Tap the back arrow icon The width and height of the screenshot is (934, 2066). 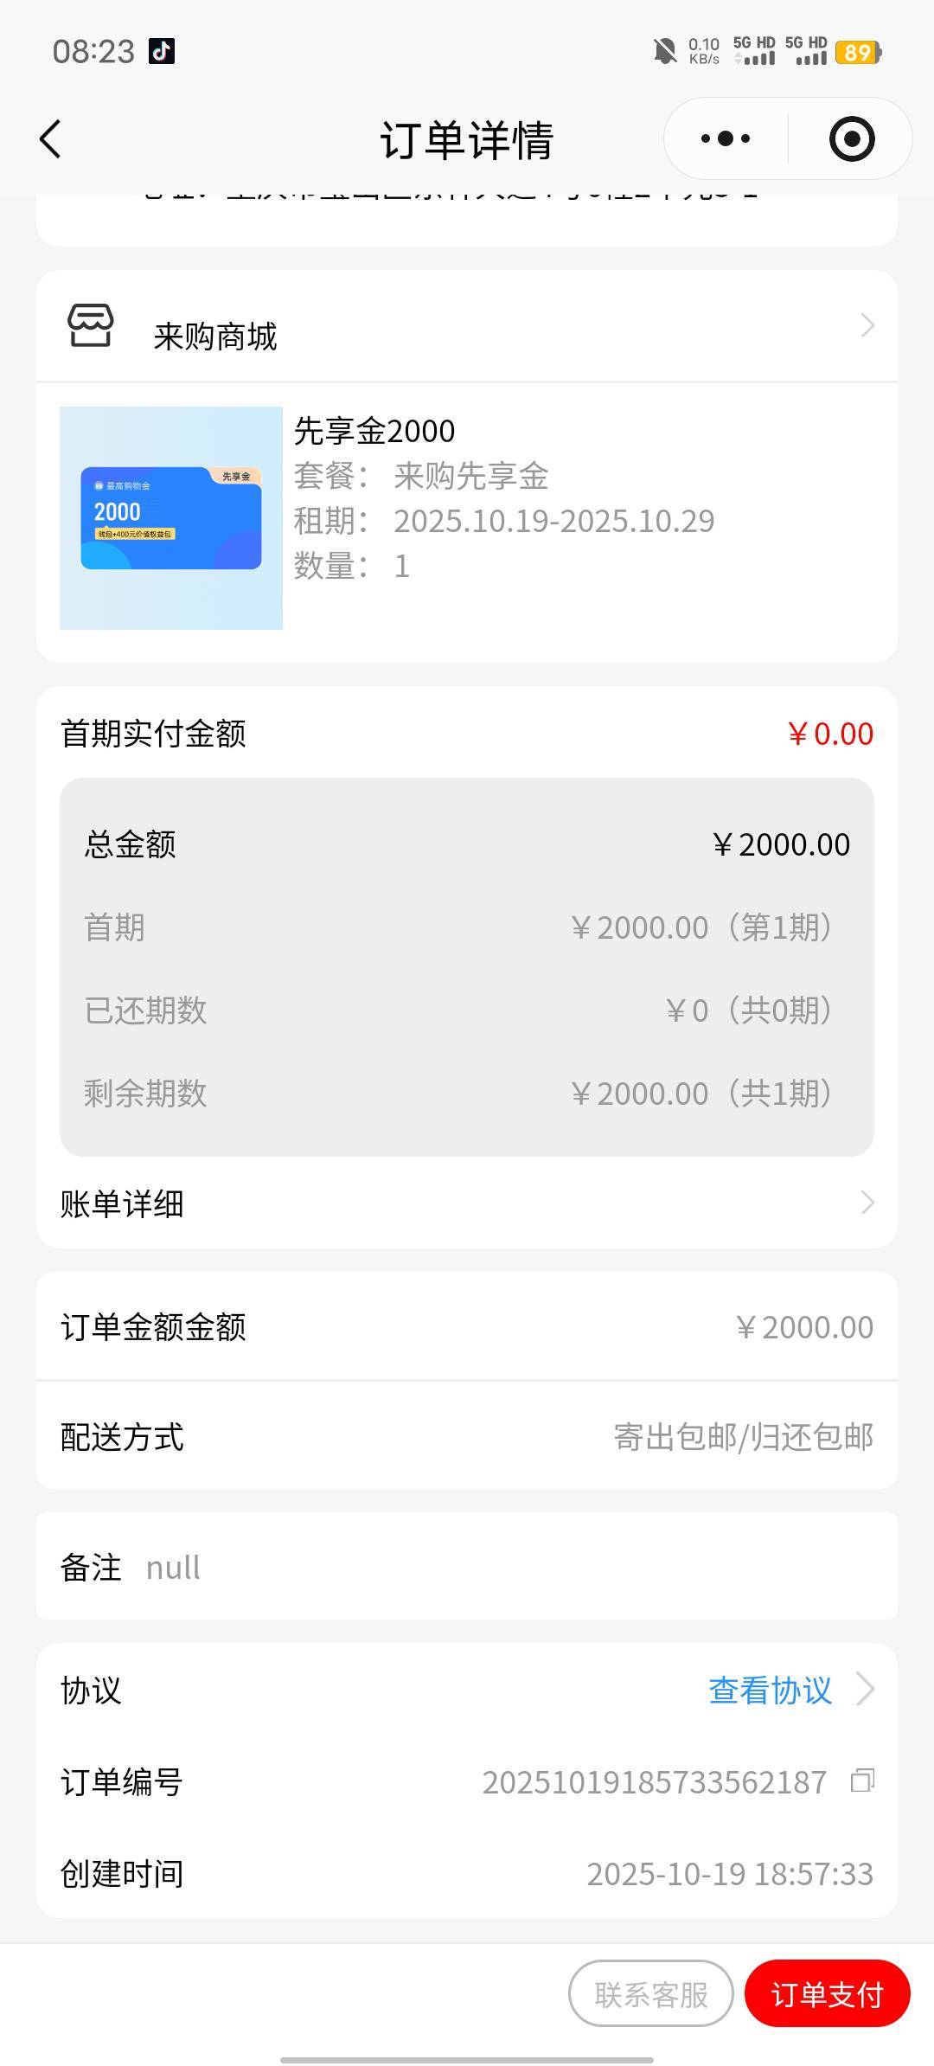point(51,139)
